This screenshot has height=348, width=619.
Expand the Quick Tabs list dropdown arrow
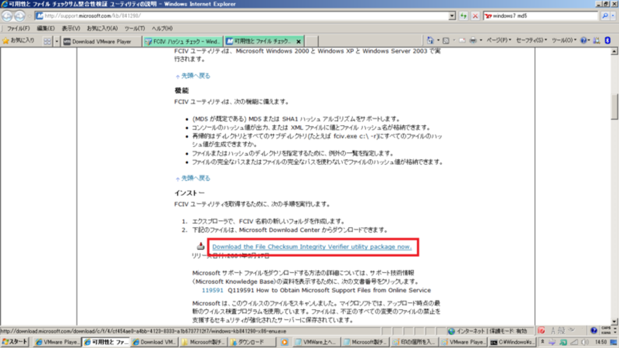click(57, 41)
